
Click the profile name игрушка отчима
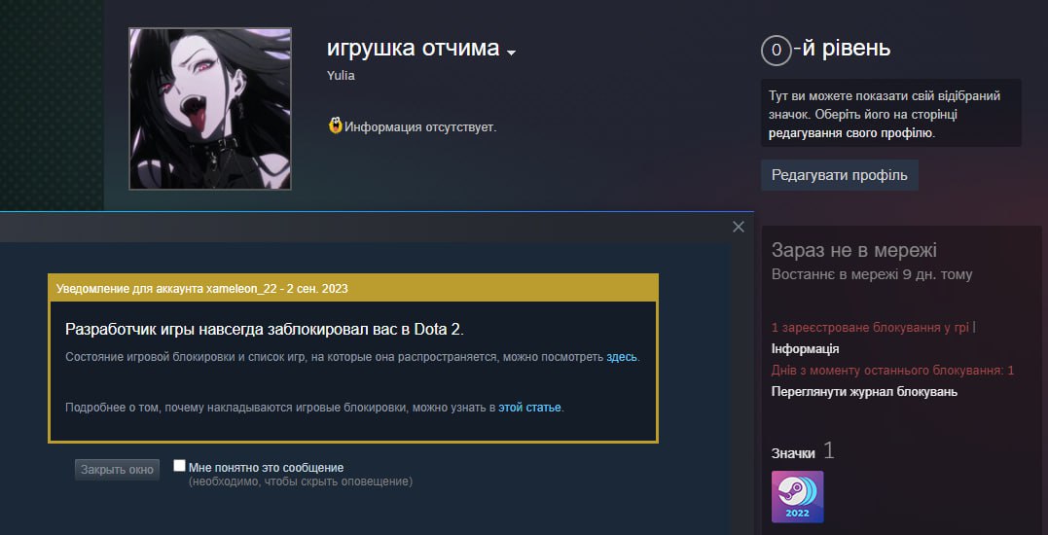[413, 48]
